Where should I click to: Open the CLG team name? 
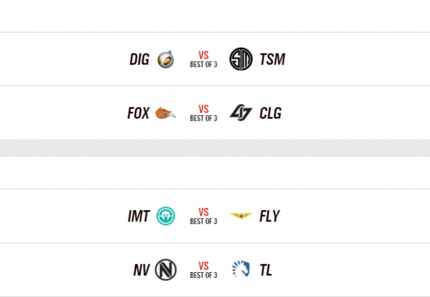tap(271, 113)
